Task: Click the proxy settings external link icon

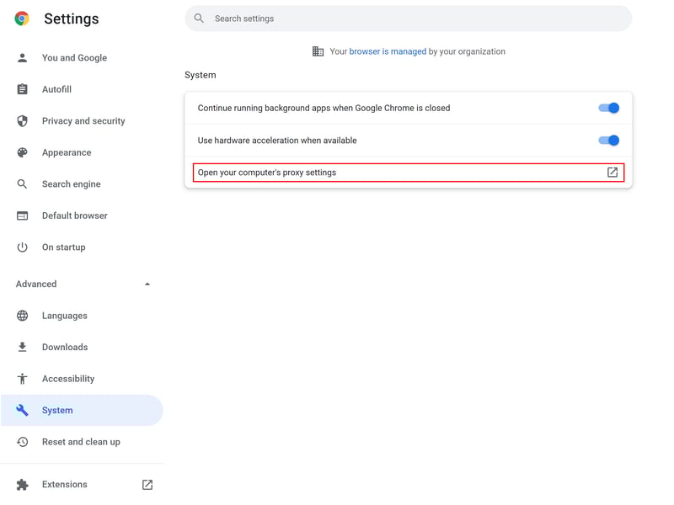Action: [612, 173]
